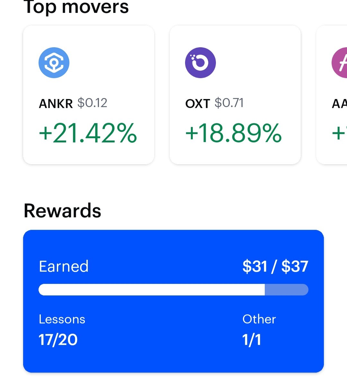Open the Other 1/1 rewards entry

click(x=259, y=329)
